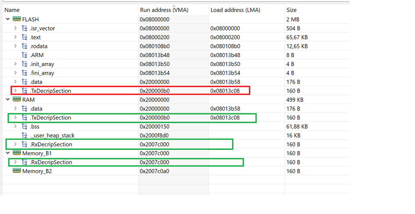Click load address 0x08013b54
Screen dimensions: 415x214
[225, 73]
